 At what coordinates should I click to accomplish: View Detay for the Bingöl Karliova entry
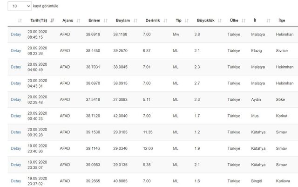pos(16,181)
